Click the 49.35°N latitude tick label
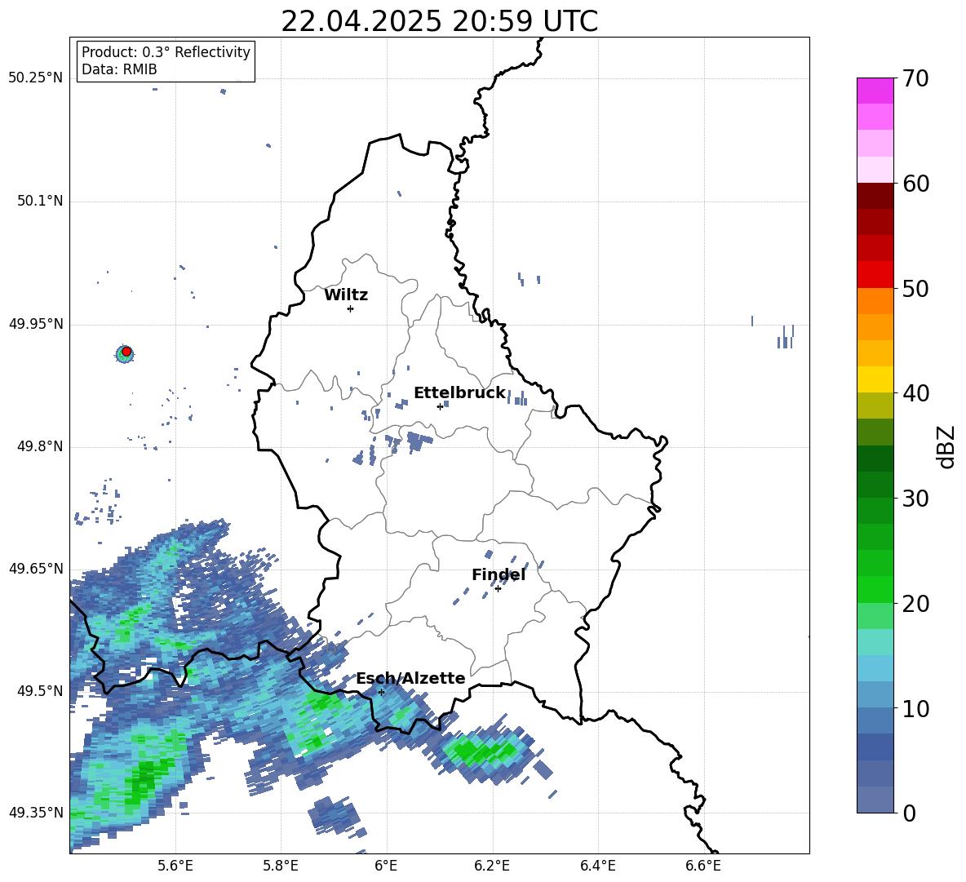This screenshot has width=966, height=882. pos(36,813)
